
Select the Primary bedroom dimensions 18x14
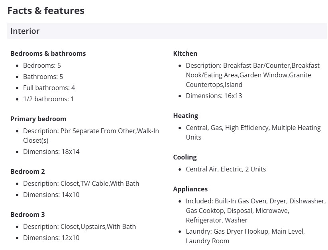[51, 152]
